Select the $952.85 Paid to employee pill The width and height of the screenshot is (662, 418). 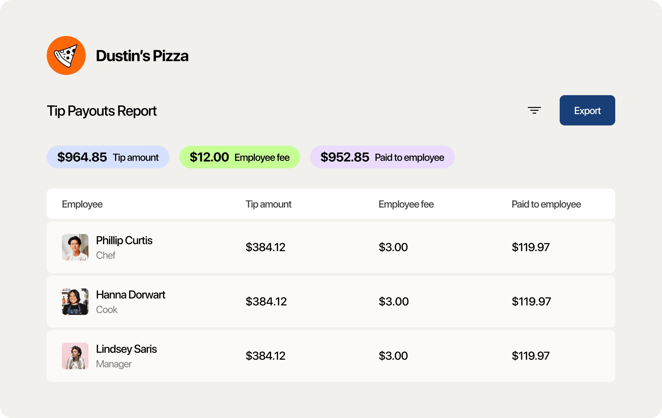pyautogui.click(x=382, y=157)
